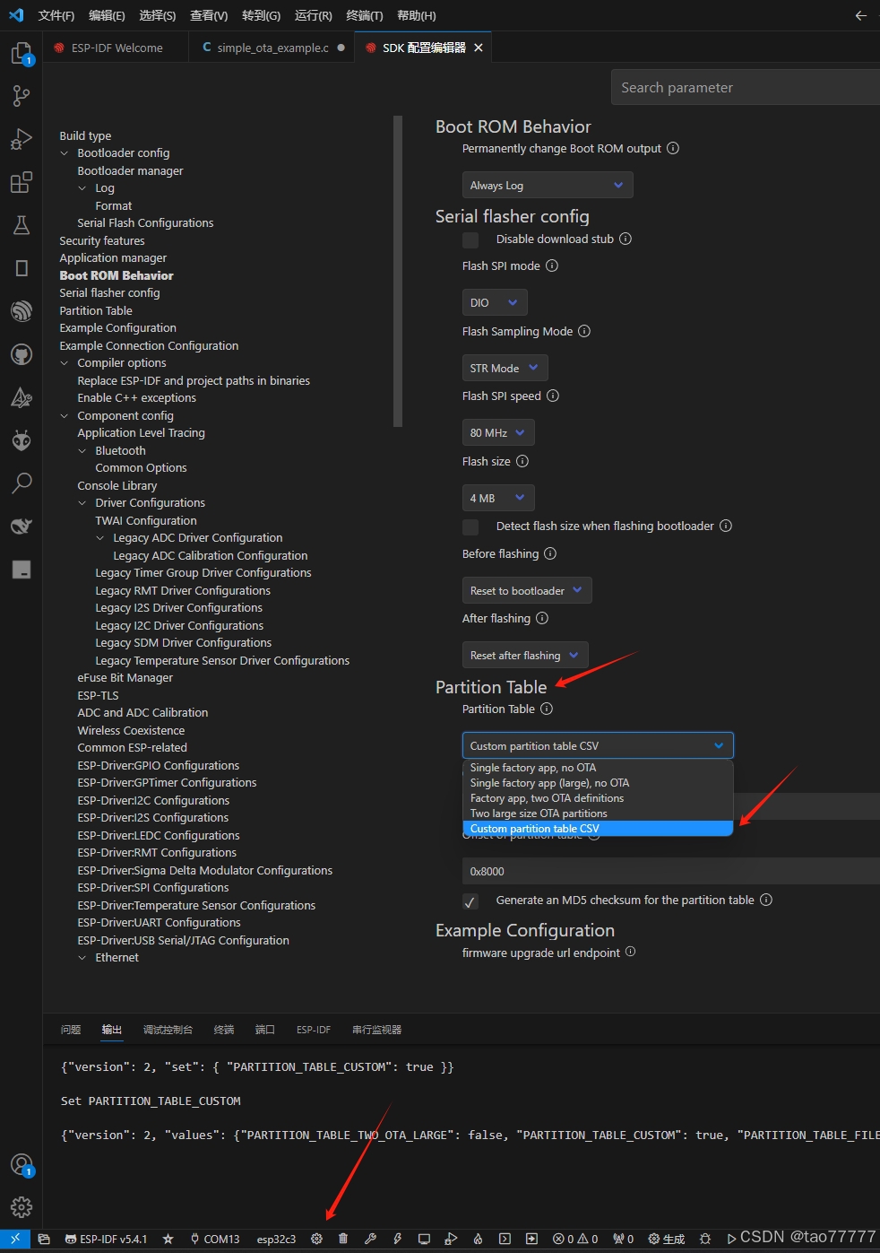Close the SDK 配置编辑器 tab
This screenshot has height=1253, width=880.
(x=479, y=48)
